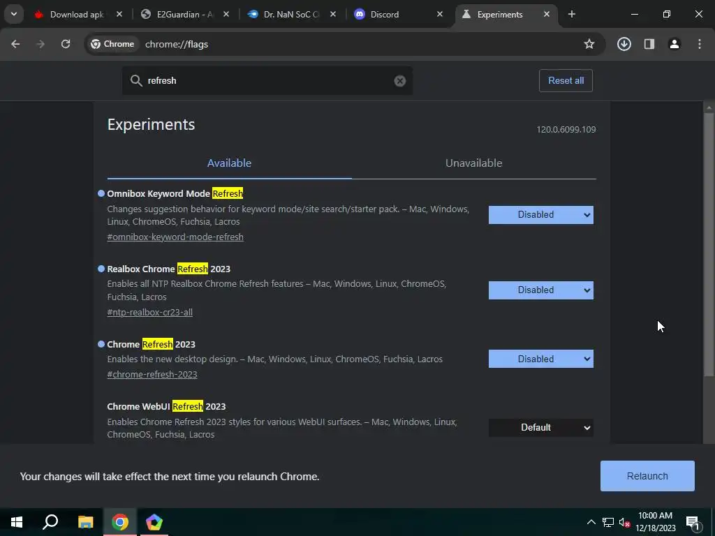The height and width of the screenshot is (536, 715).
Task: Reload the page with refresh icon
Action: [66, 44]
